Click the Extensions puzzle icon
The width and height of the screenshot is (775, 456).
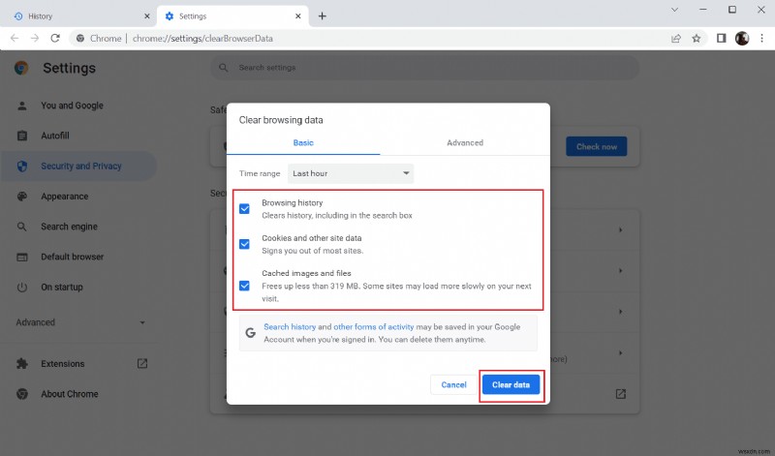pyautogui.click(x=21, y=364)
